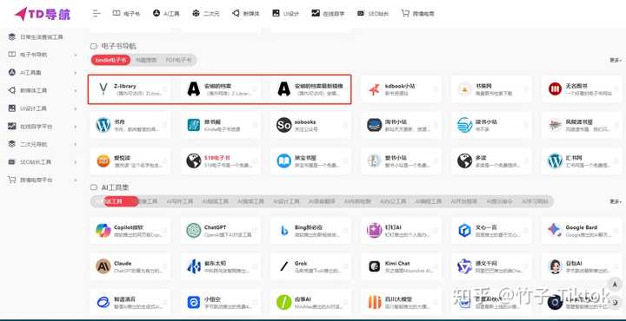Expand 电子书导航 in the sidebar
The height and width of the screenshot is (321, 626).
75,55
